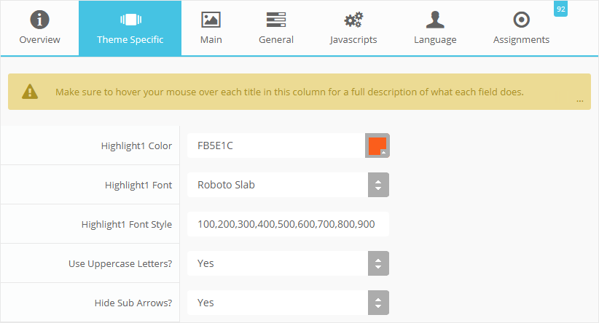Open the Highlight1 Font dropdown arrows
The height and width of the screenshot is (323, 599).
pos(377,185)
